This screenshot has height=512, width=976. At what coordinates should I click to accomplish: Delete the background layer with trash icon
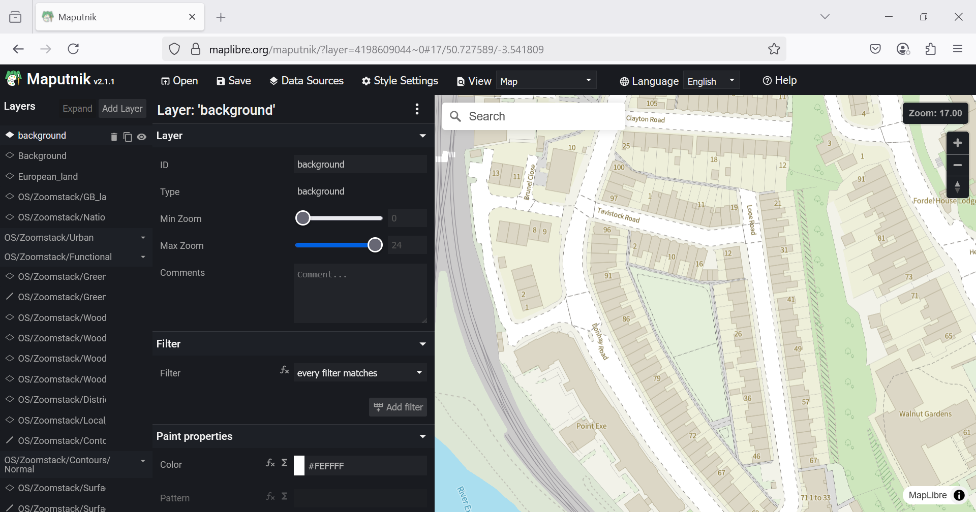point(114,137)
